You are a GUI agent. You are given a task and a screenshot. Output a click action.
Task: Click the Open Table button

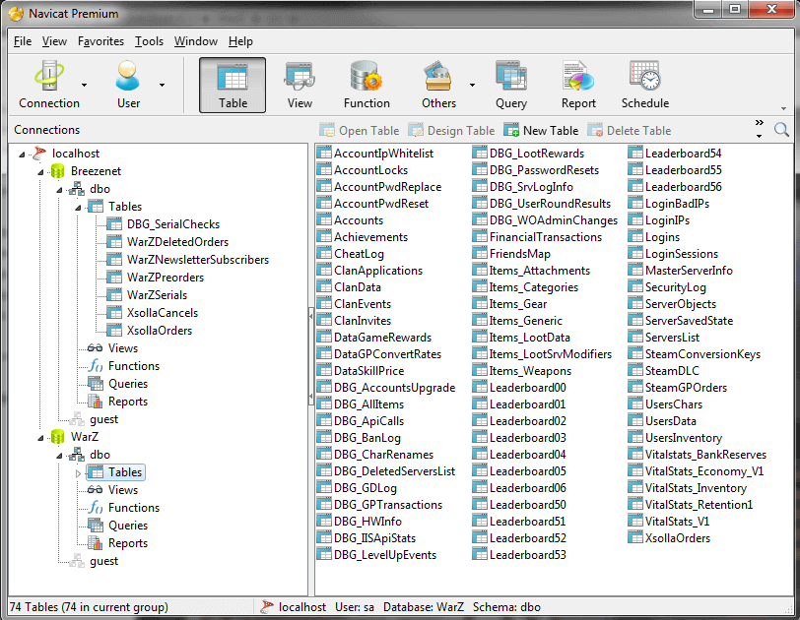pyautogui.click(x=360, y=131)
